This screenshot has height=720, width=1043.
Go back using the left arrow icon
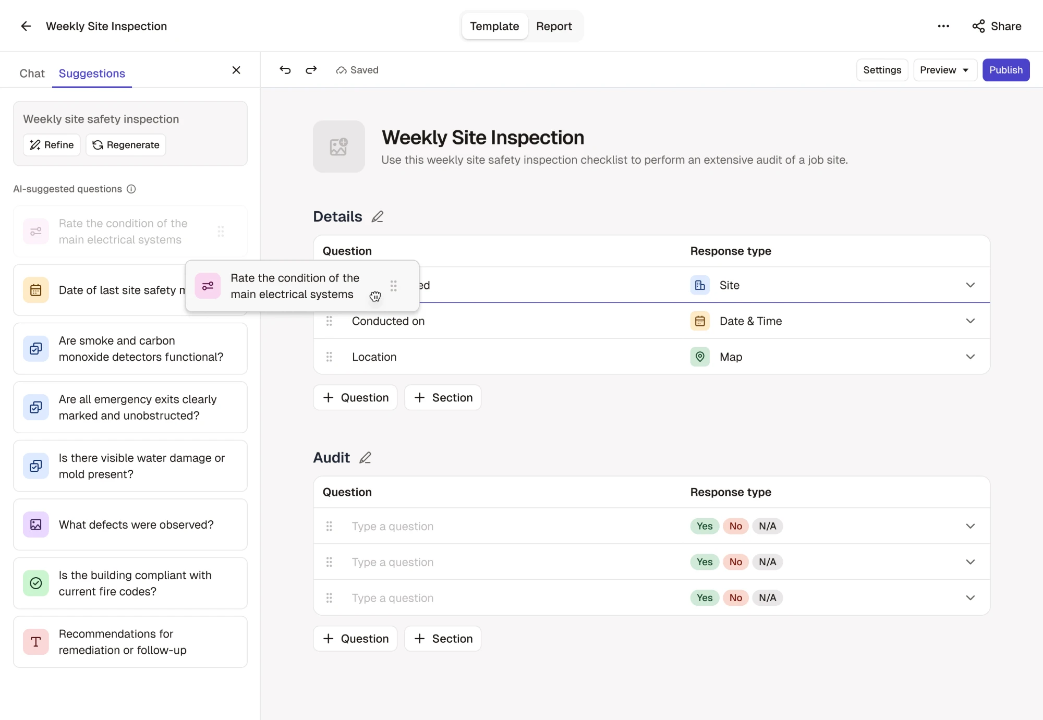26,26
